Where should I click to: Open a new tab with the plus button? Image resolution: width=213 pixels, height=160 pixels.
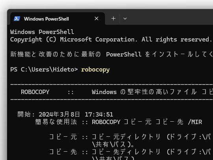114,19
